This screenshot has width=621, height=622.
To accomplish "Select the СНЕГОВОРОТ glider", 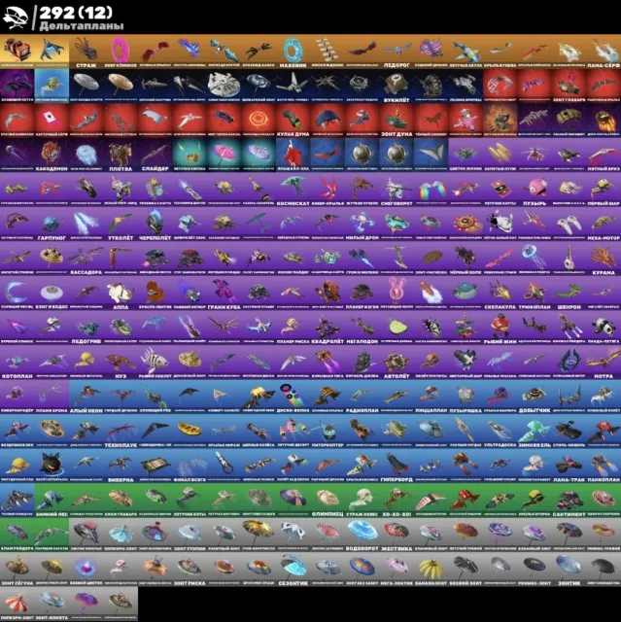I will [x=397, y=190].
